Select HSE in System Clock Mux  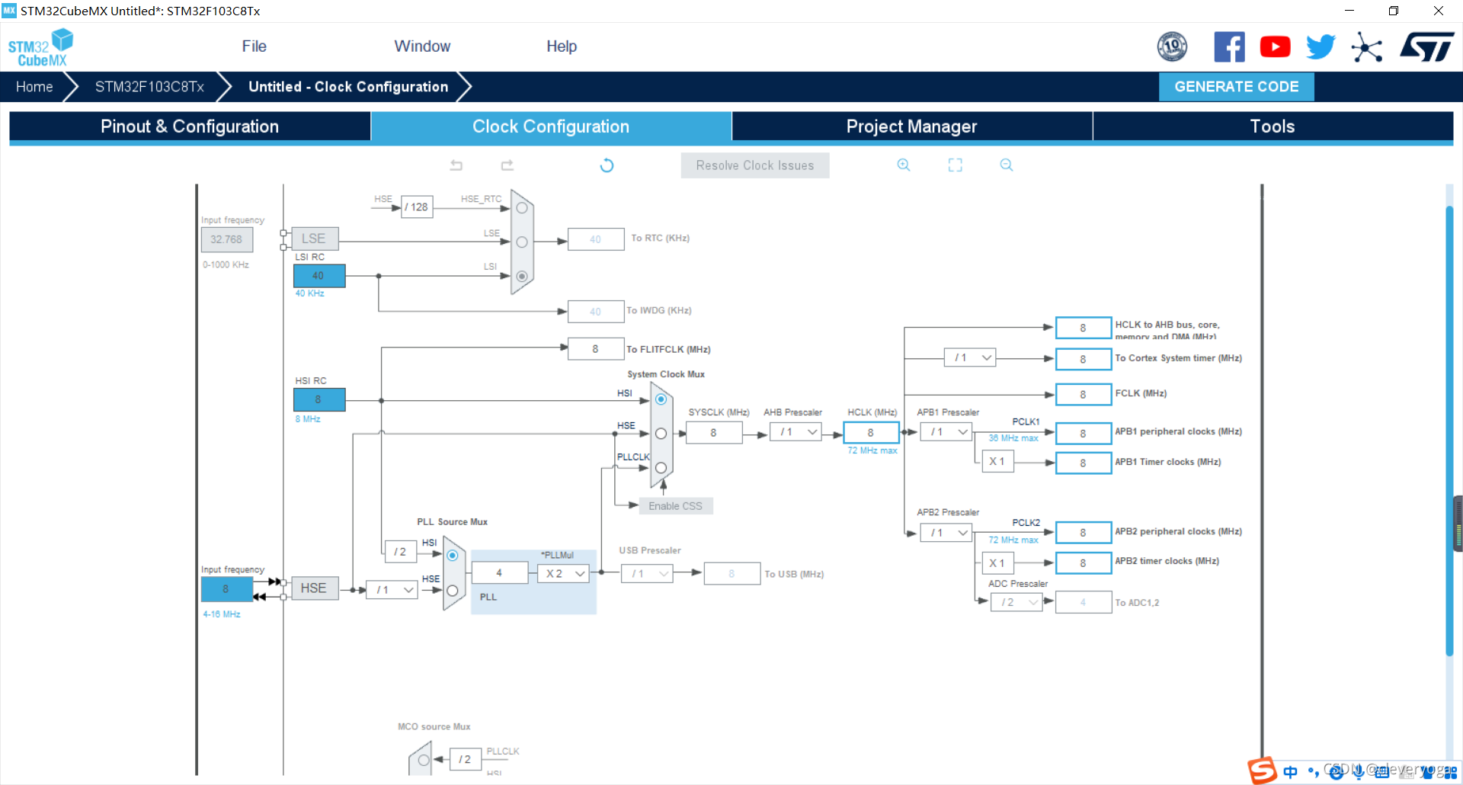(x=661, y=434)
